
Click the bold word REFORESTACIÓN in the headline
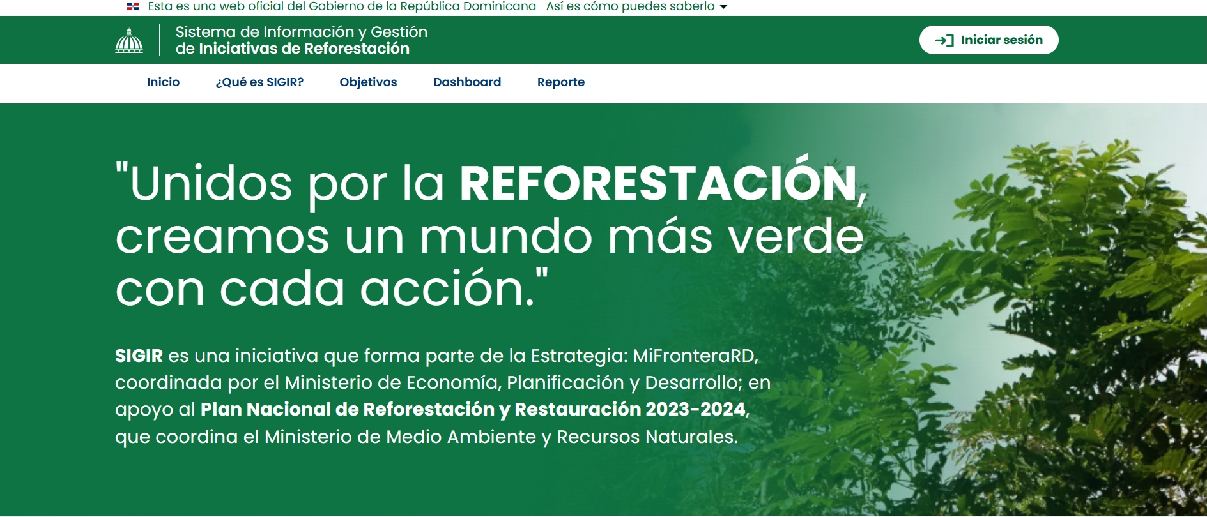click(657, 184)
